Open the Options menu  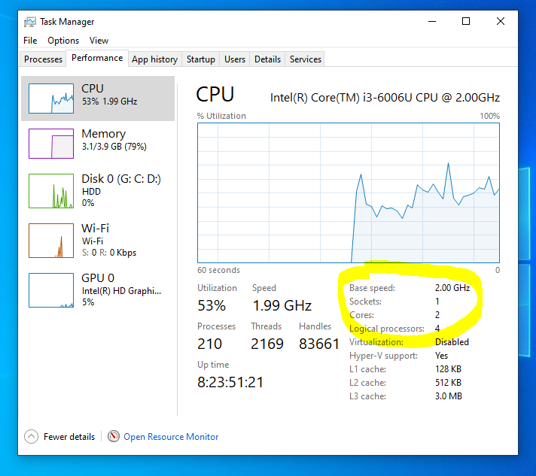(63, 41)
